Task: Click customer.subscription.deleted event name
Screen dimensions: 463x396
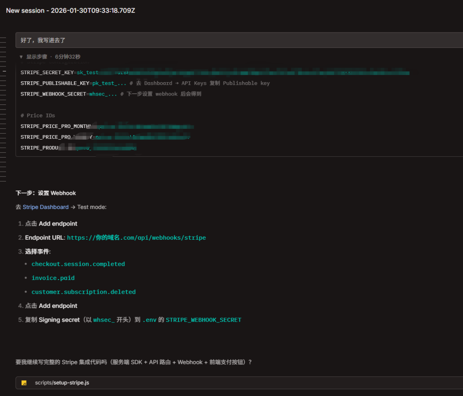Action: tap(84, 292)
